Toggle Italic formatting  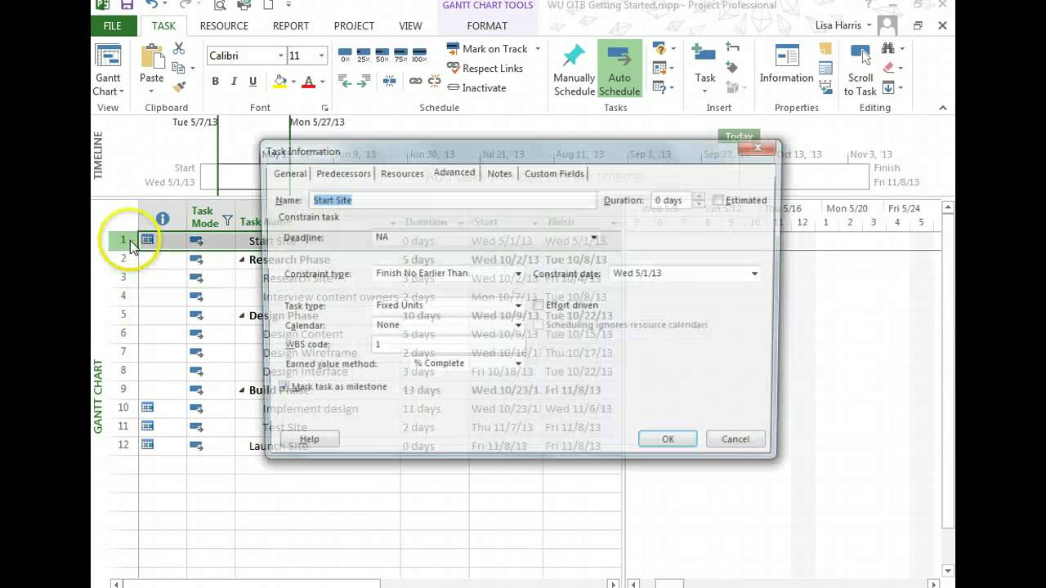point(234,81)
